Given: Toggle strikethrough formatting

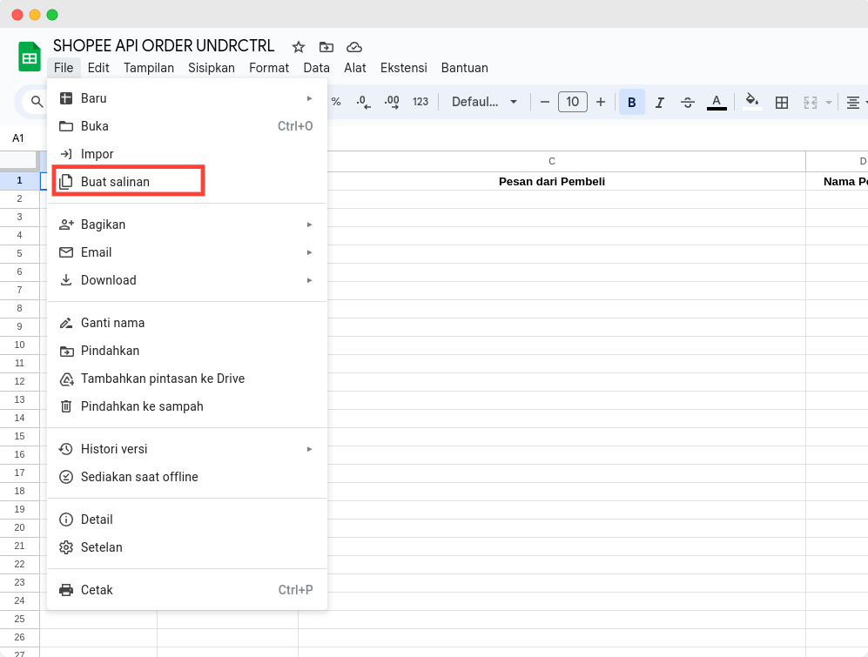Looking at the screenshot, I should (688, 102).
